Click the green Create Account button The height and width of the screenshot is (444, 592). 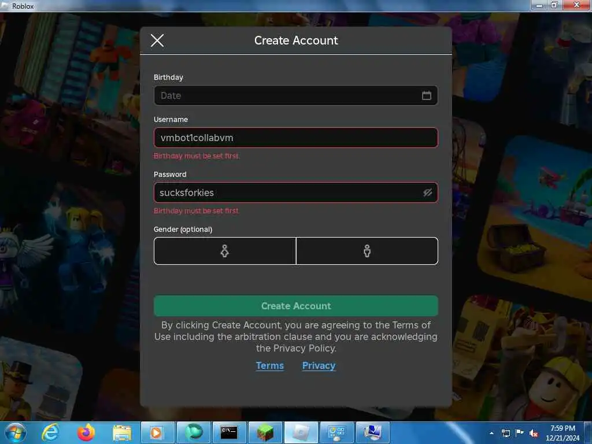tap(295, 306)
